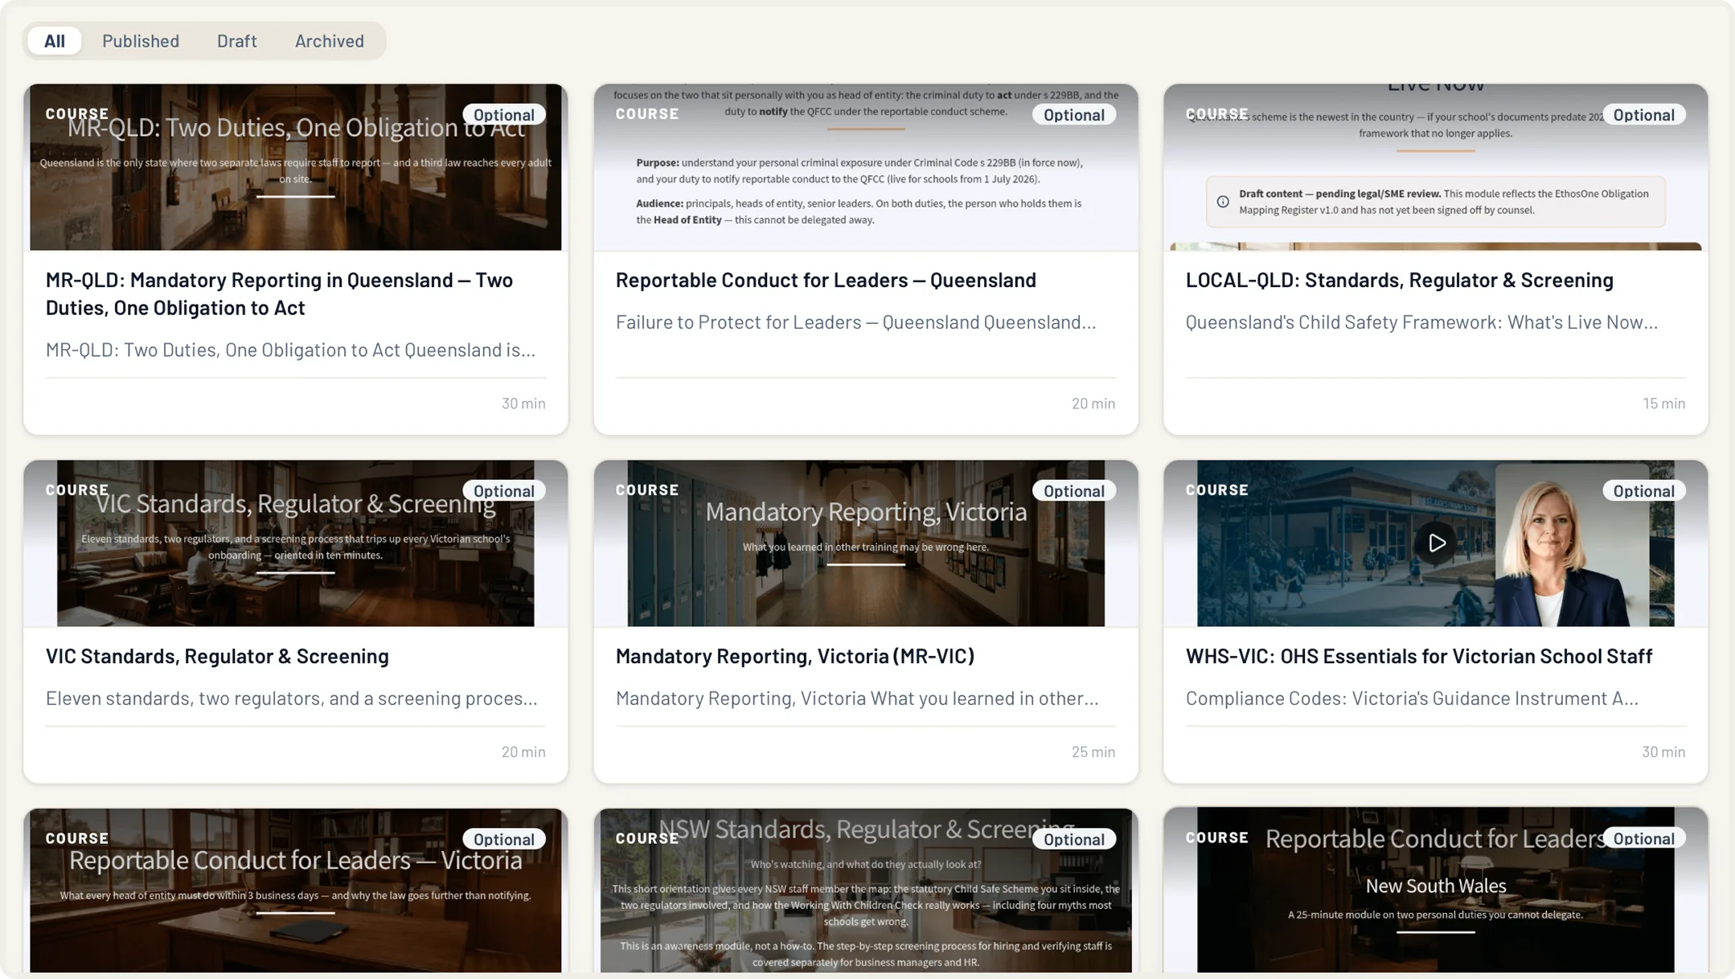
Task: Click the Optional badge on WHS-VIC card
Action: click(x=1643, y=491)
